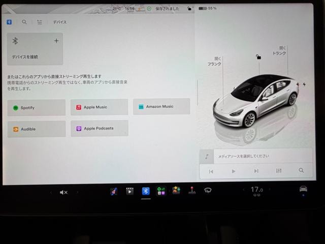Launch Audible app

click(x=37, y=129)
